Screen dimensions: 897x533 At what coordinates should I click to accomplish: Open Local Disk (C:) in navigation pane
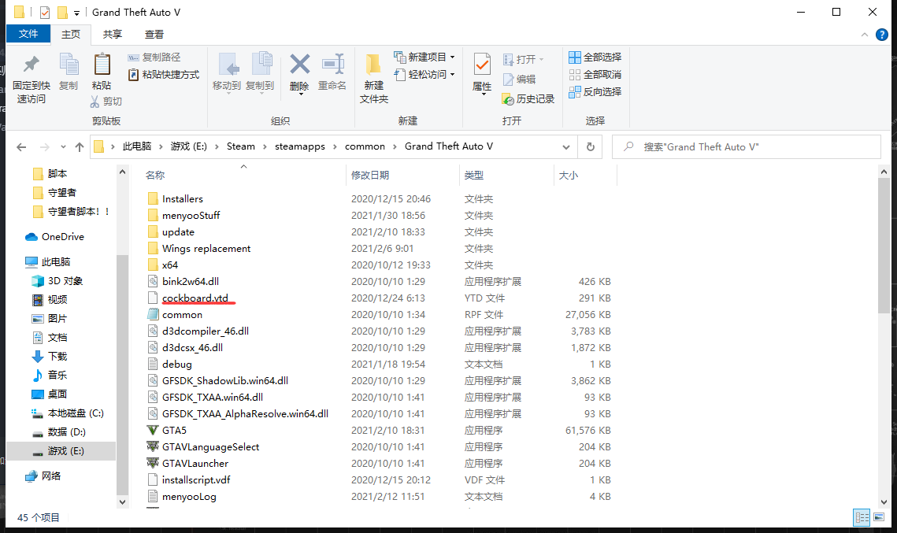68,413
